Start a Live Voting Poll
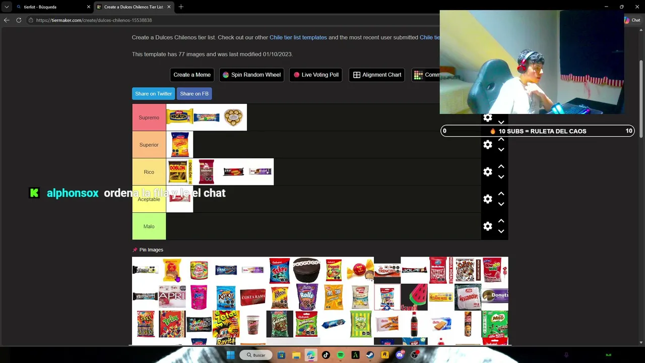This screenshot has width=645, height=363. [x=316, y=75]
